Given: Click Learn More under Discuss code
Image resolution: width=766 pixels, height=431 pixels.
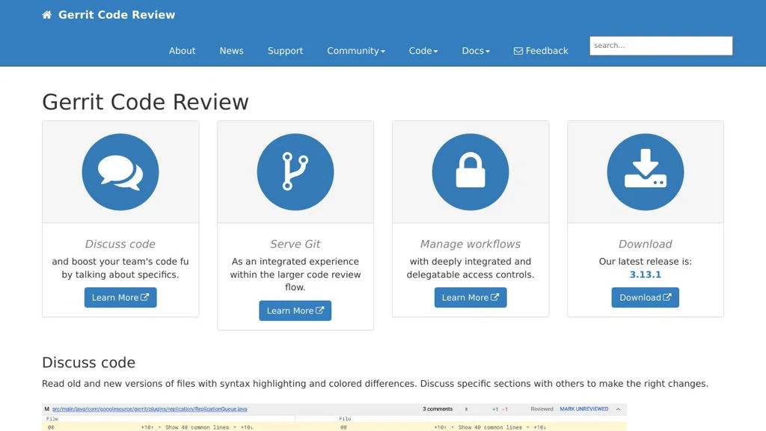Looking at the screenshot, I should pos(120,298).
